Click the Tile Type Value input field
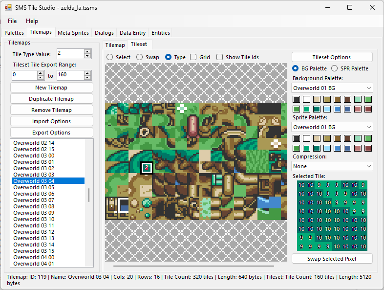The image size is (384, 290). click(x=70, y=54)
